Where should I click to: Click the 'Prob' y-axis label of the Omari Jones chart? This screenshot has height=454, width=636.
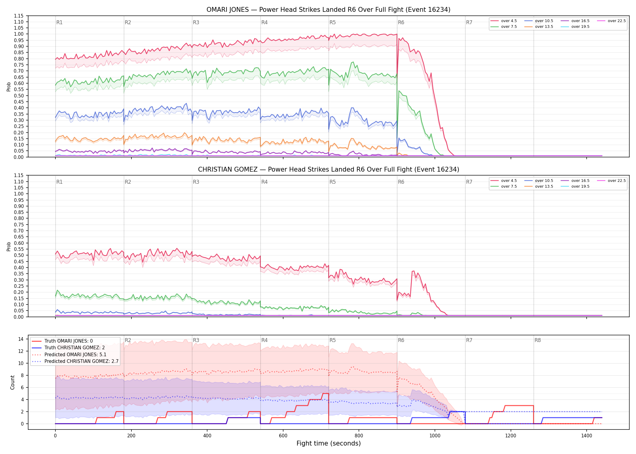(x=9, y=87)
